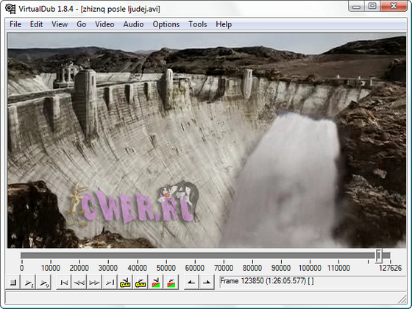
Task: Seek to the previous scene change
Action: tap(156, 283)
